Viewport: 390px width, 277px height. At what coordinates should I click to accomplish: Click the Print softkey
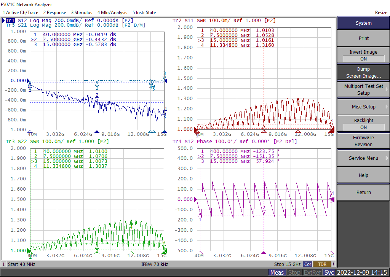coord(363,38)
